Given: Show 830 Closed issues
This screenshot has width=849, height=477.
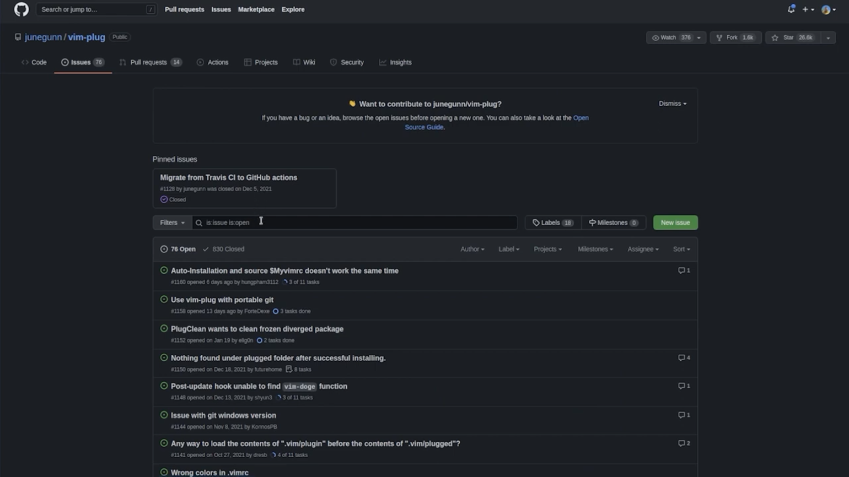Looking at the screenshot, I should click(223, 249).
